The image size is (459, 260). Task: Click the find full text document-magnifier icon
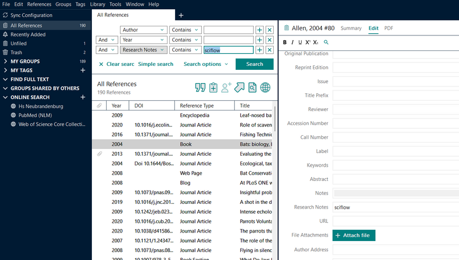coord(252,88)
